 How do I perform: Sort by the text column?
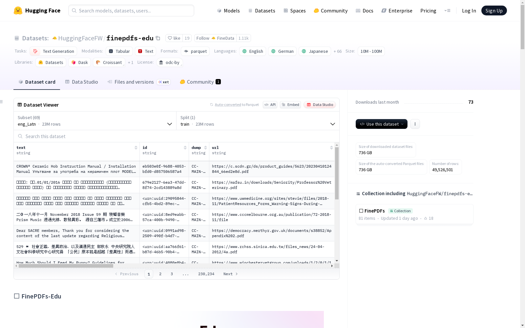[136, 148]
